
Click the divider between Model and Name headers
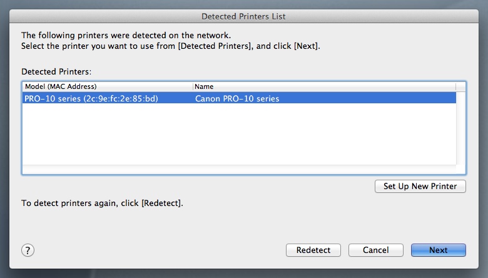pos(193,86)
